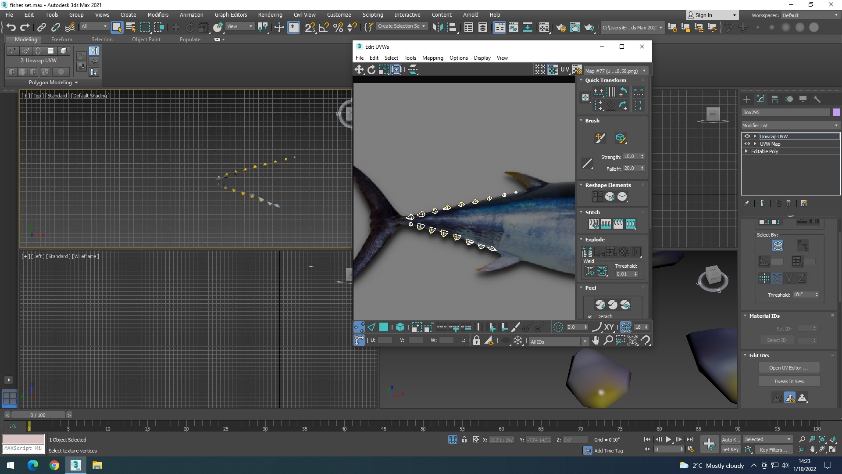Screen dimensions: 842x474
Task: Select Freeform mode in Edit UVWs toolbar
Action: click(x=396, y=70)
